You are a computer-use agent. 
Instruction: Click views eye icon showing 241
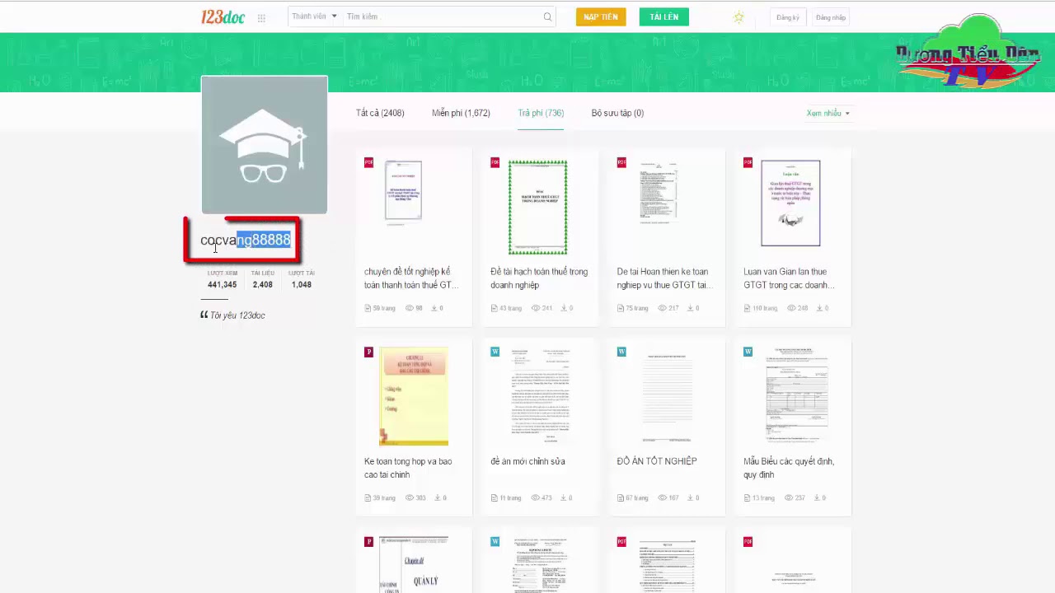(536, 308)
